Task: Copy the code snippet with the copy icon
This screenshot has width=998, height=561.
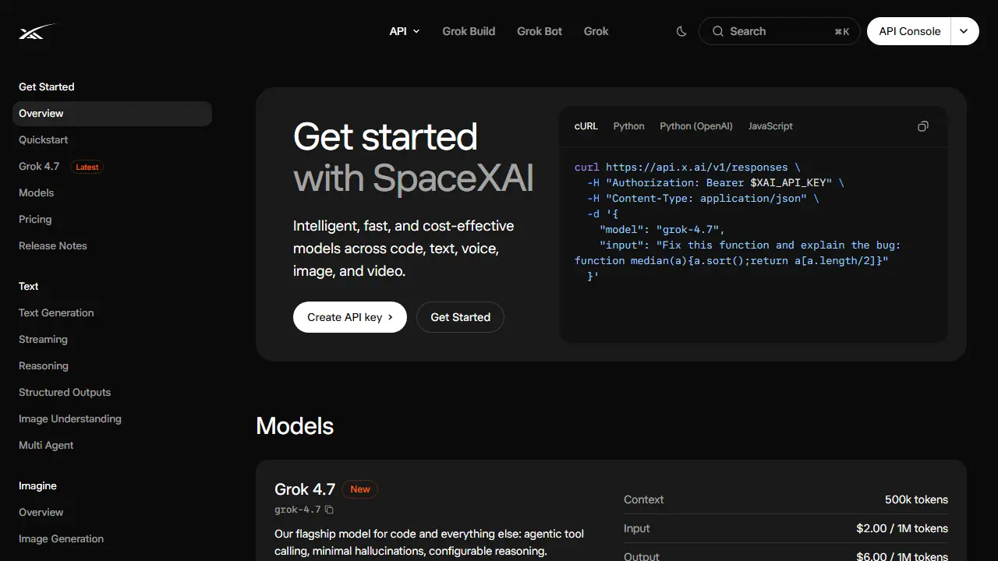Action: (923, 126)
